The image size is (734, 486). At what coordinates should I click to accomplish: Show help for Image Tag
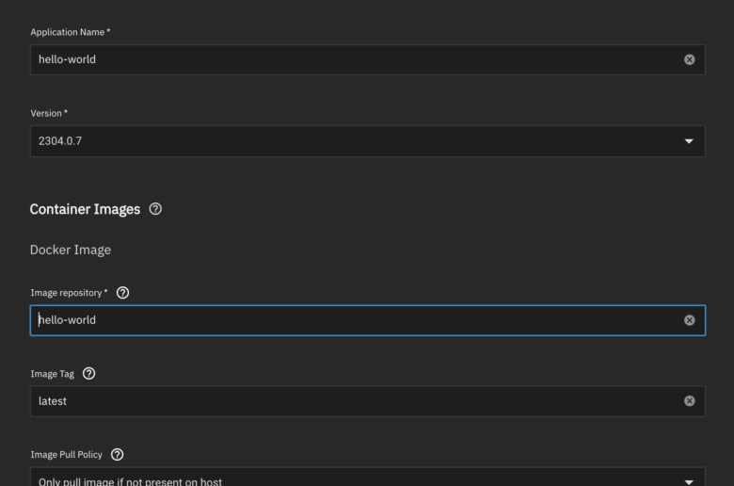[89, 374]
